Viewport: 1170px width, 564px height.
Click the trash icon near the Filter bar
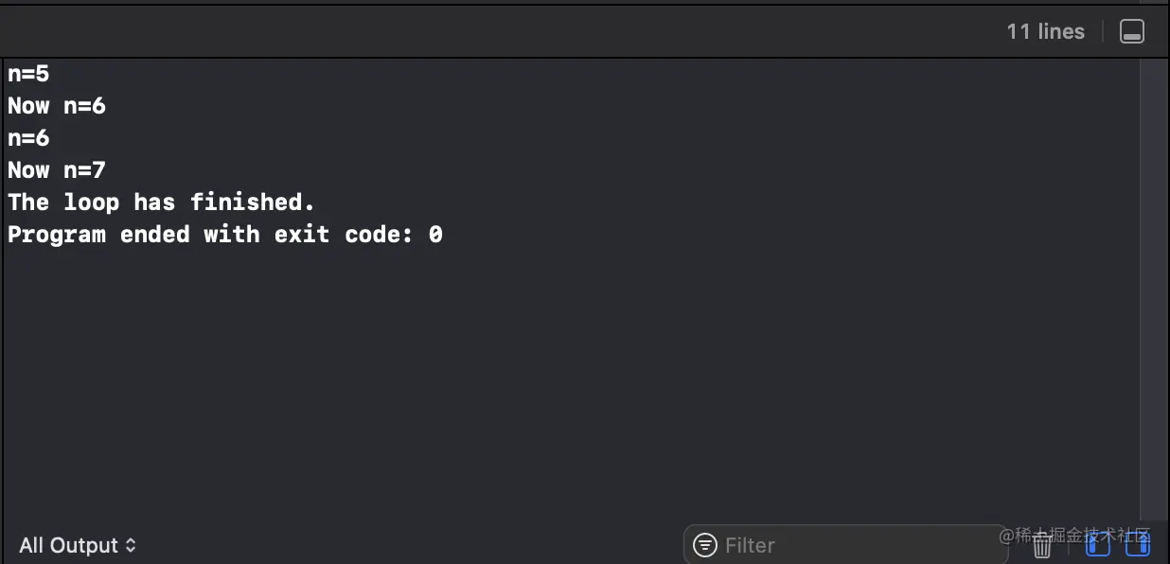tap(1041, 545)
